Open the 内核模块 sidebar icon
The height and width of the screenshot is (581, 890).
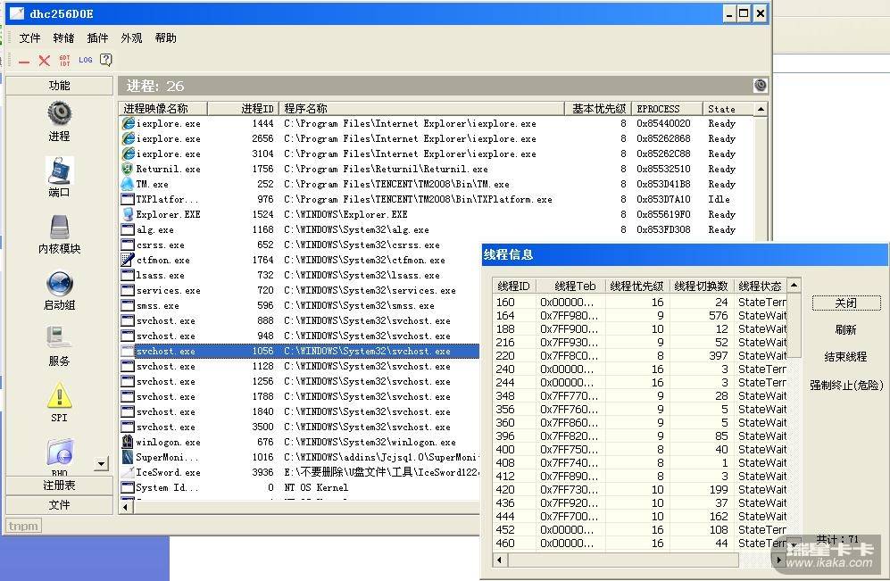coord(59,227)
